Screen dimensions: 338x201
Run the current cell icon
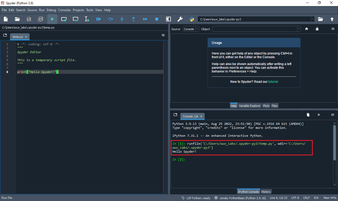click(64, 19)
